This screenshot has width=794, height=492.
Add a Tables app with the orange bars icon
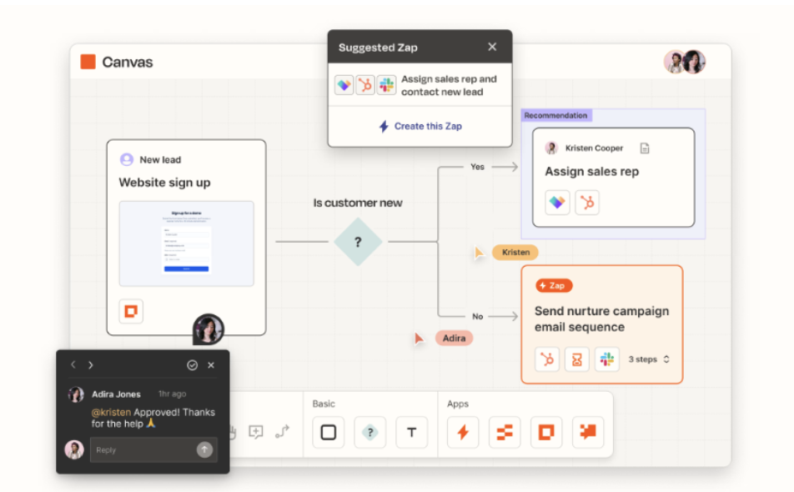click(505, 432)
